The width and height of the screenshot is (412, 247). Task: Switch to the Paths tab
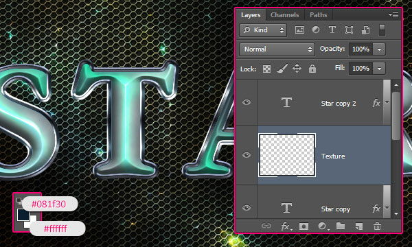coord(318,15)
